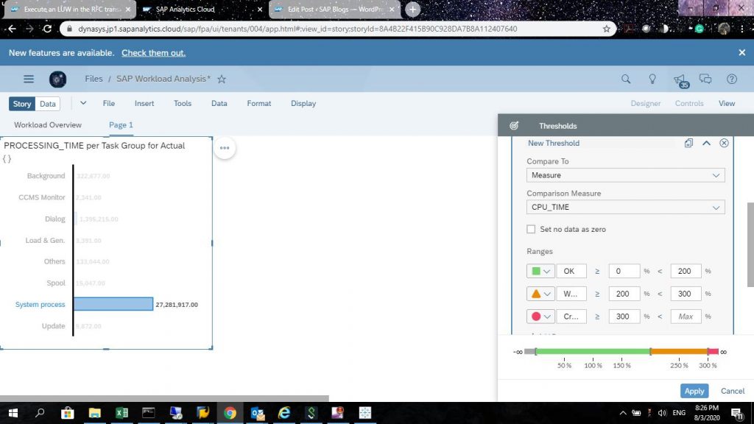This screenshot has width=754, height=424.
Task: Open the OK range green color dropdown
Action: click(540, 271)
